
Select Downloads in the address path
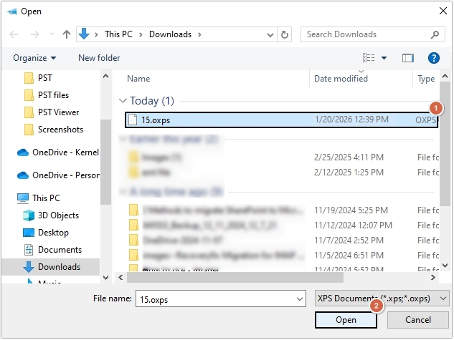pos(170,34)
